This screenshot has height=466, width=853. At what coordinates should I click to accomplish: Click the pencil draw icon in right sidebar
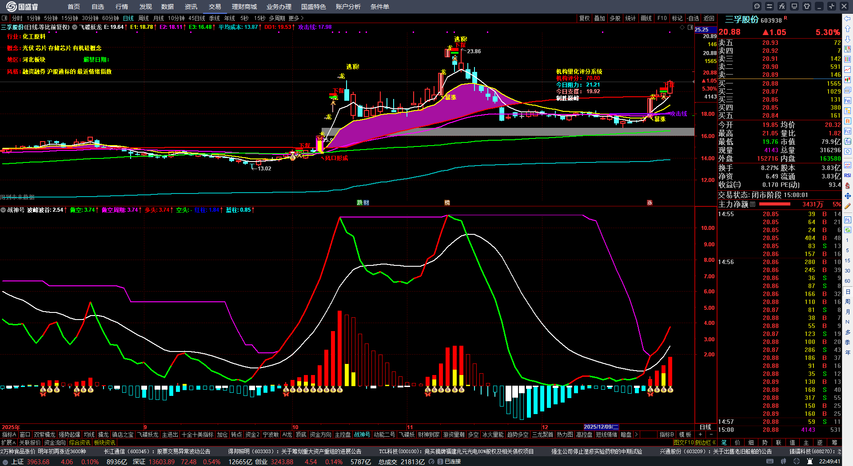coord(848,206)
